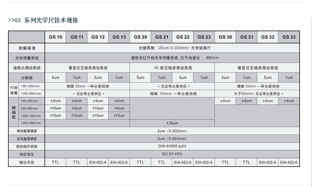
Task: Click the '±6um' value under GS 10
Action: coord(56,101)
